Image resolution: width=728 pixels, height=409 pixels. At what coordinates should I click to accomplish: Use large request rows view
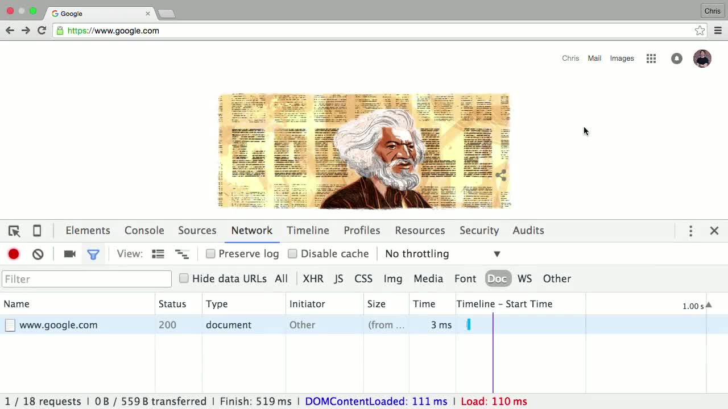click(158, 254)
